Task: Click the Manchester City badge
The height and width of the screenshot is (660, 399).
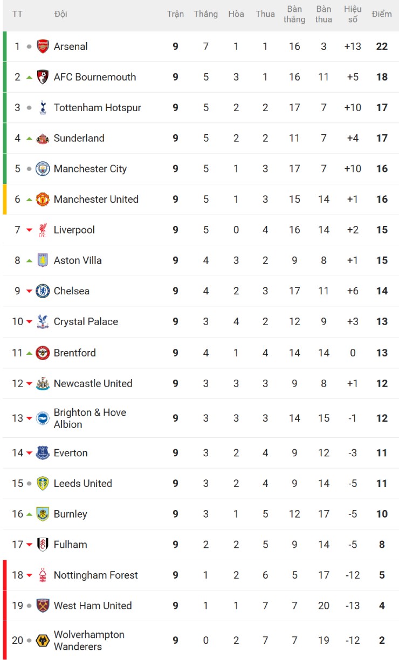Action: click(x=43, y=169)
